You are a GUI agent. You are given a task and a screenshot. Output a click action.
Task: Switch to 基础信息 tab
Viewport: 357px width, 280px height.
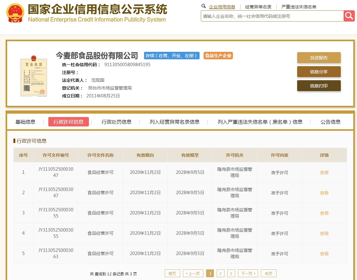coord(25,122)
